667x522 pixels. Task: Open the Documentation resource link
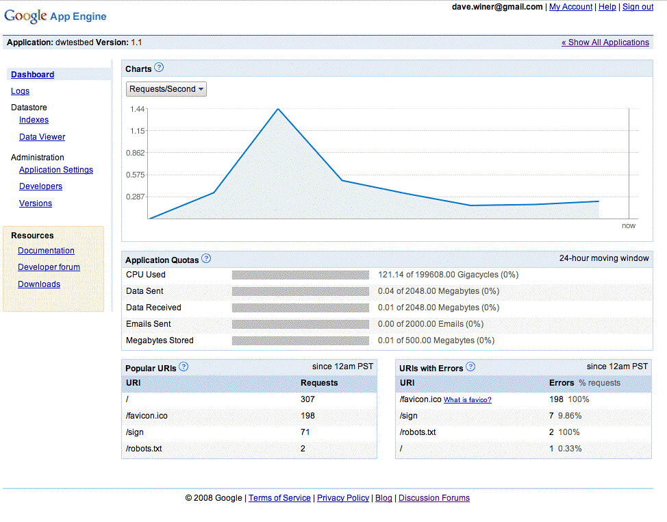click(x=46, y=251)
